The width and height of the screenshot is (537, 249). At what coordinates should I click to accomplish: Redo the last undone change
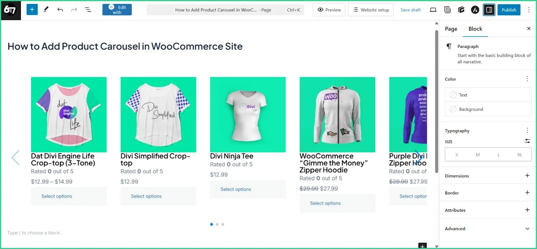click(x=74, y=10)
